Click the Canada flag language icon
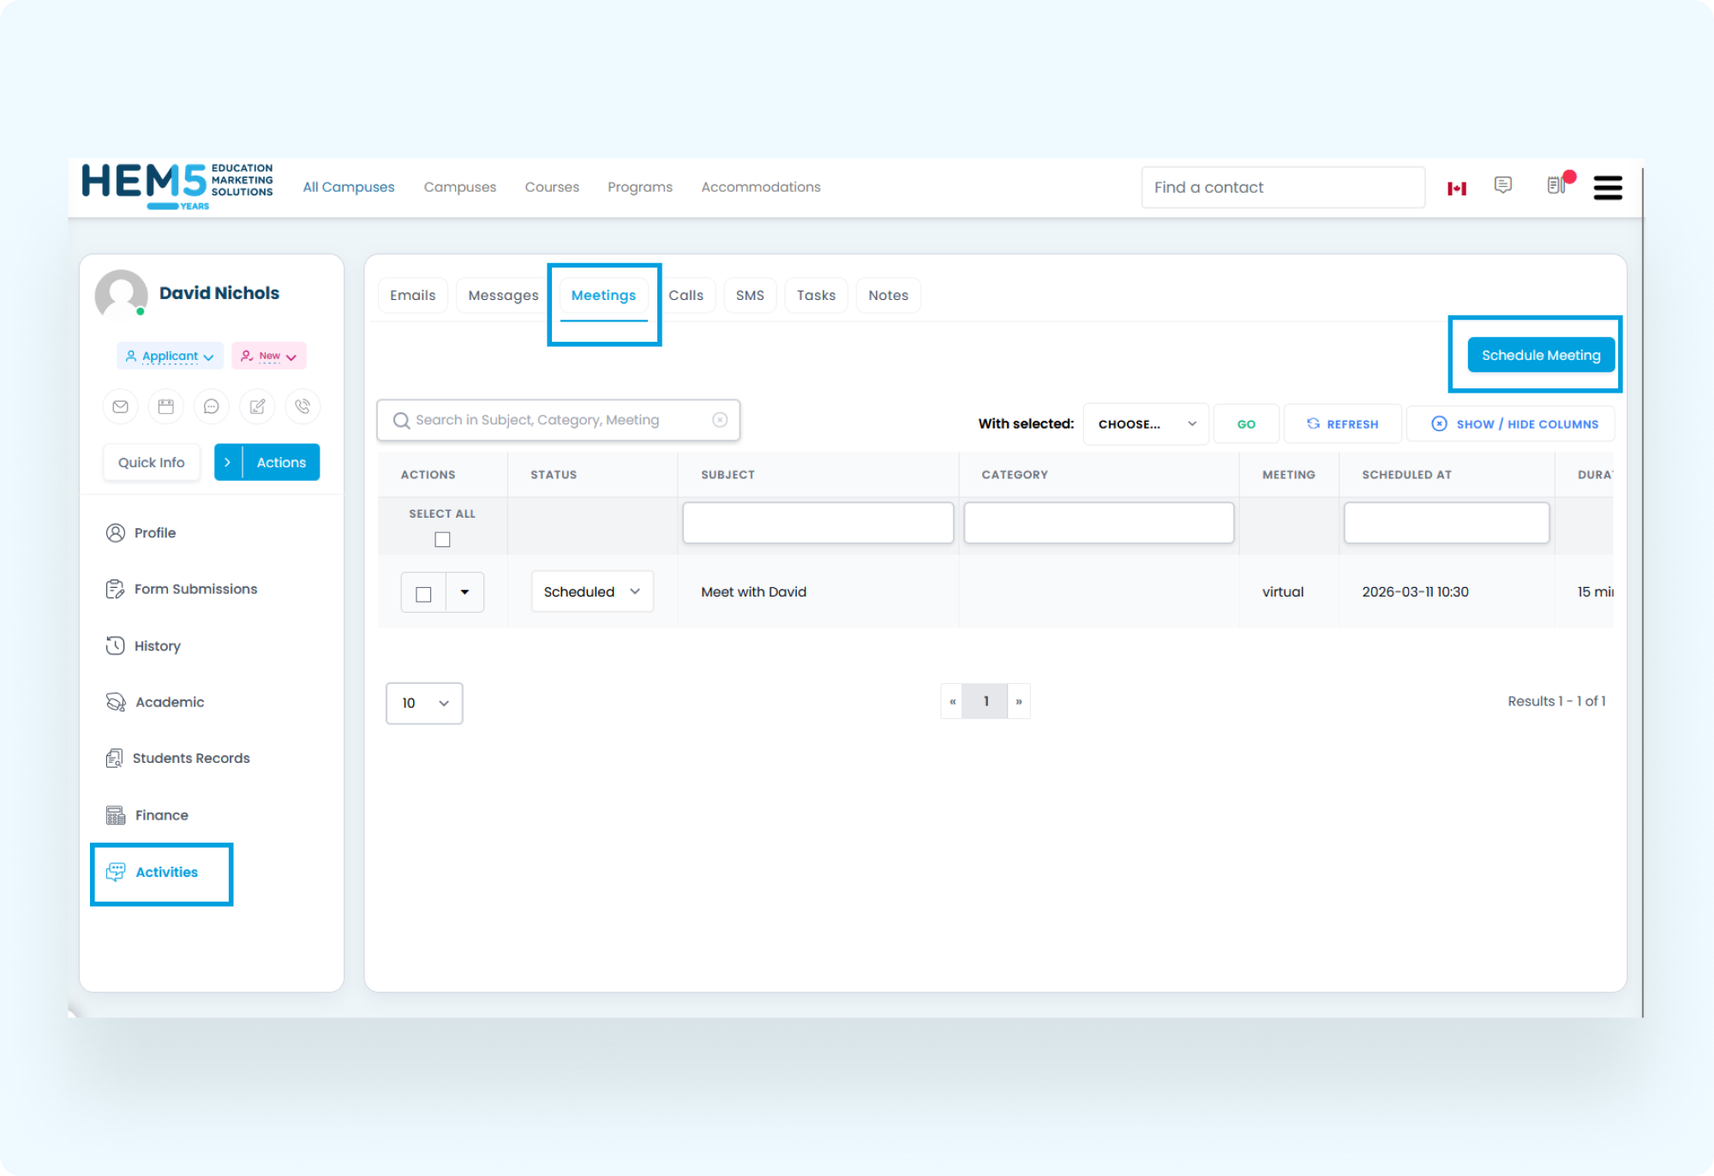The height and width of the screenshot is (1176, 1714). (x=1457, y=187)
